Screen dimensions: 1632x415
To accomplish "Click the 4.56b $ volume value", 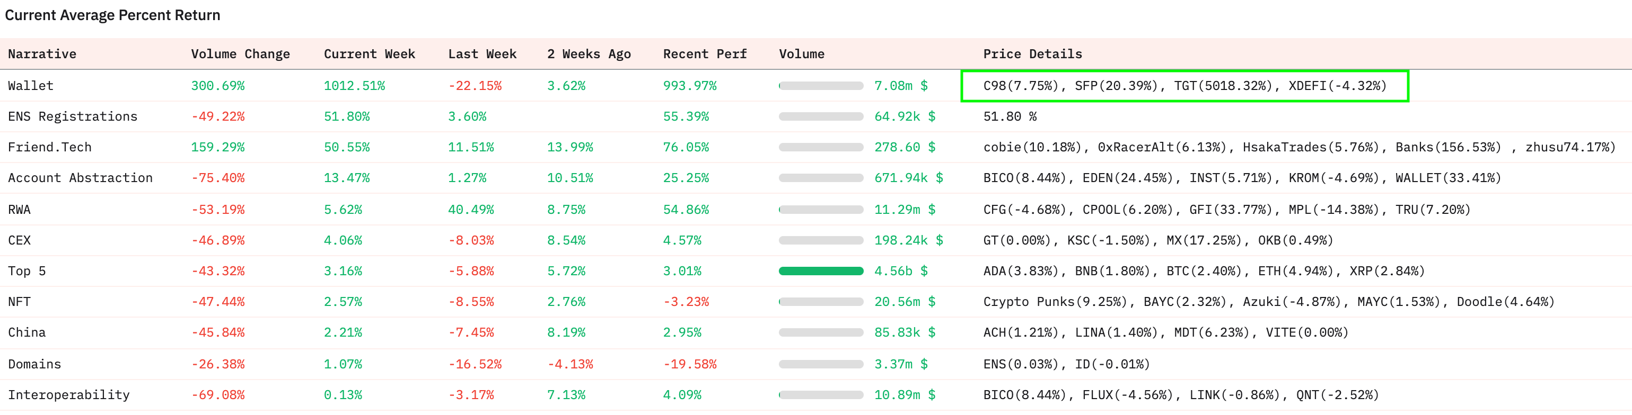I will click(901, 272).
